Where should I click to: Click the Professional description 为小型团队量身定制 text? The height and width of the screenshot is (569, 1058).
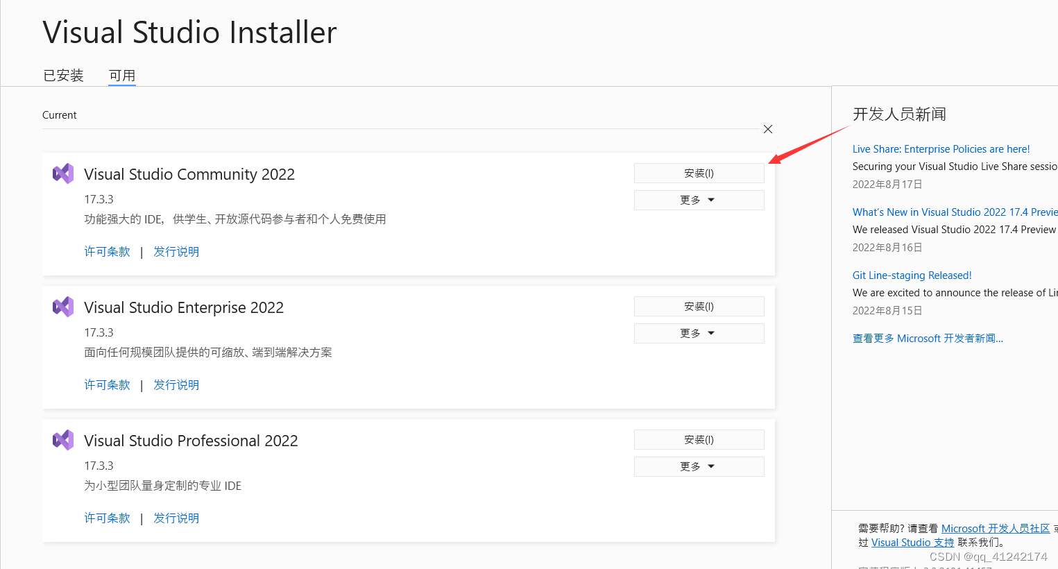click(x=163, y=486)
